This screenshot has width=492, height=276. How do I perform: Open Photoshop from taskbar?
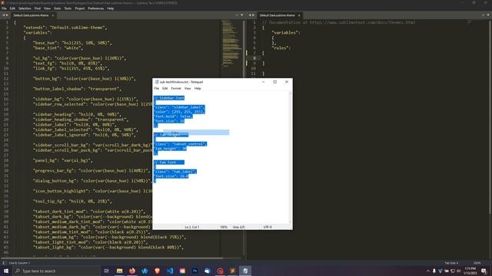coord(194,271)
